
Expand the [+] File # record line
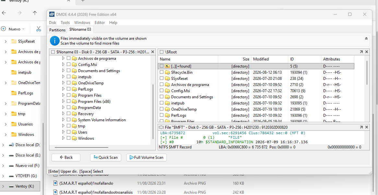point(163,137)
